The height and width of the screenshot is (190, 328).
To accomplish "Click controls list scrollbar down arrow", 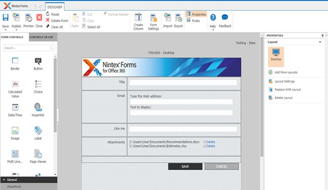I will point(55,174).
